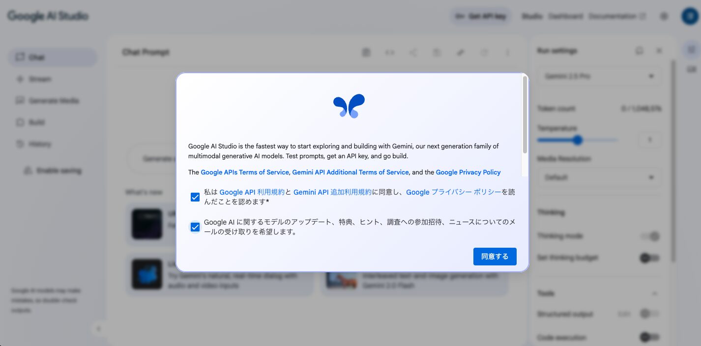Go to Dashboard in the top navigation
Screen dimensions: 701x346
(x=566, y=16)
